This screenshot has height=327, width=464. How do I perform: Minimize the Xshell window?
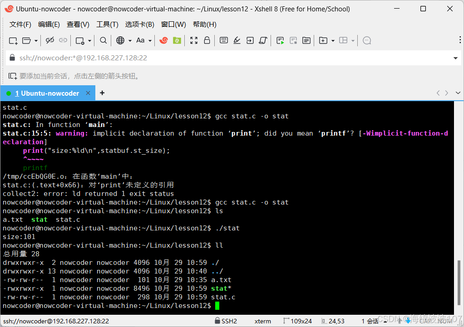397,9
